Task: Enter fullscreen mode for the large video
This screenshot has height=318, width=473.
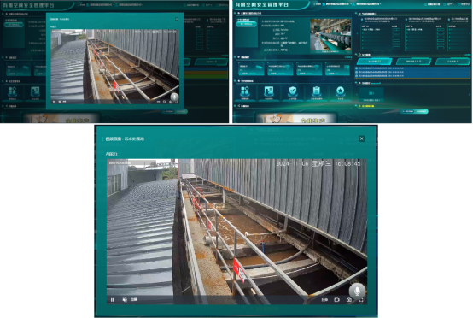Action: point(361,300)
